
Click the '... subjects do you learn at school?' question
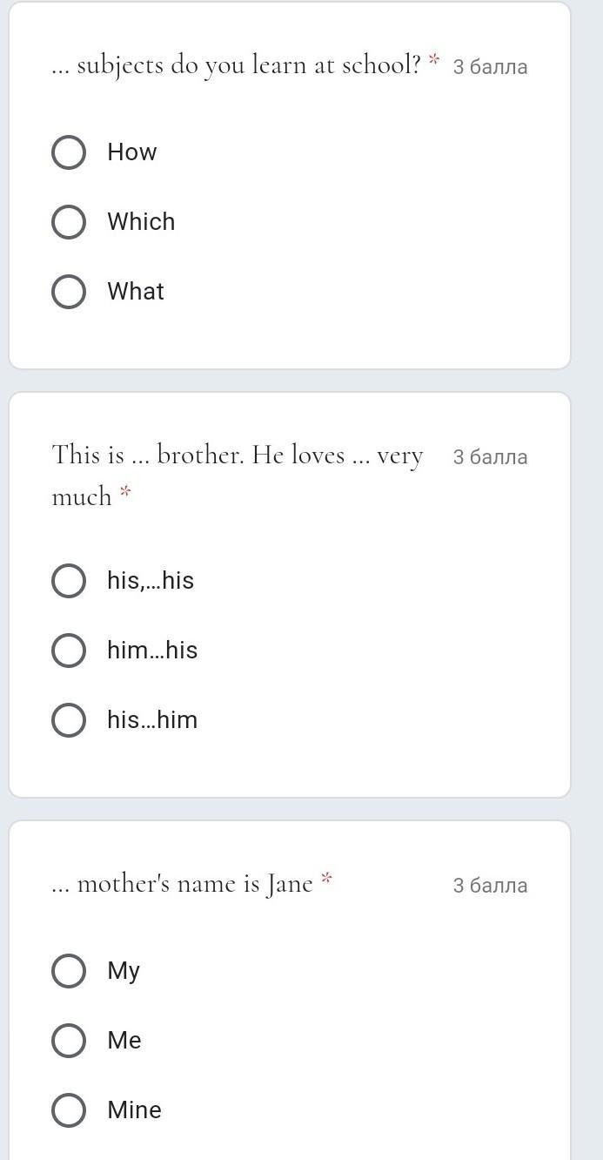[x=236, y=65]
